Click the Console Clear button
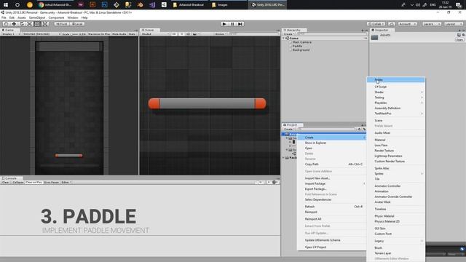 tap(6, 183)
